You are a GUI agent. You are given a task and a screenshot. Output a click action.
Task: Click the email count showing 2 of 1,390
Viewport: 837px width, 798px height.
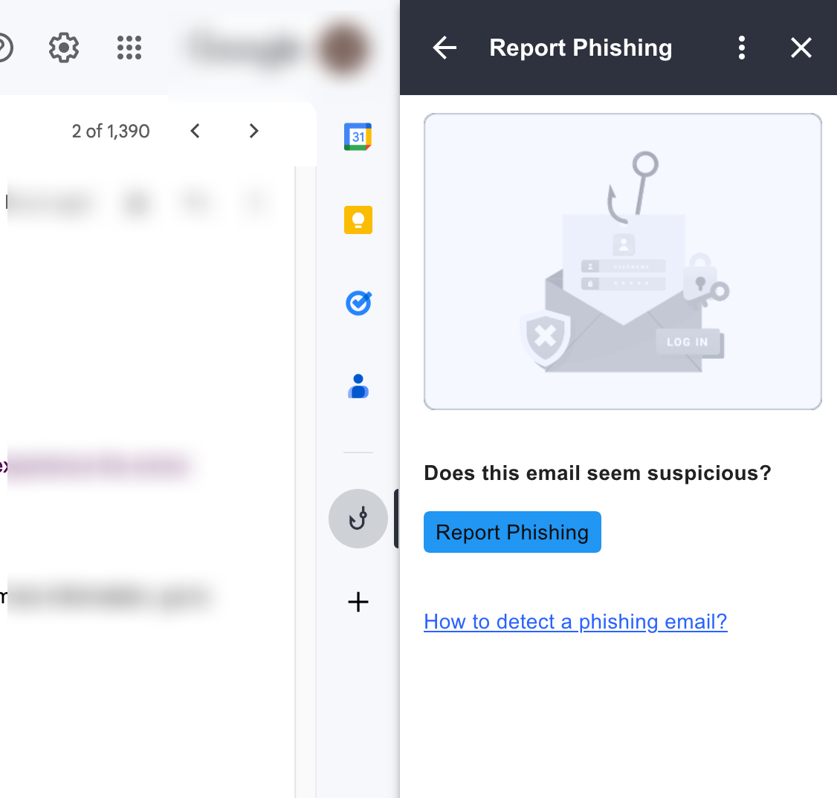pos(110,131)
